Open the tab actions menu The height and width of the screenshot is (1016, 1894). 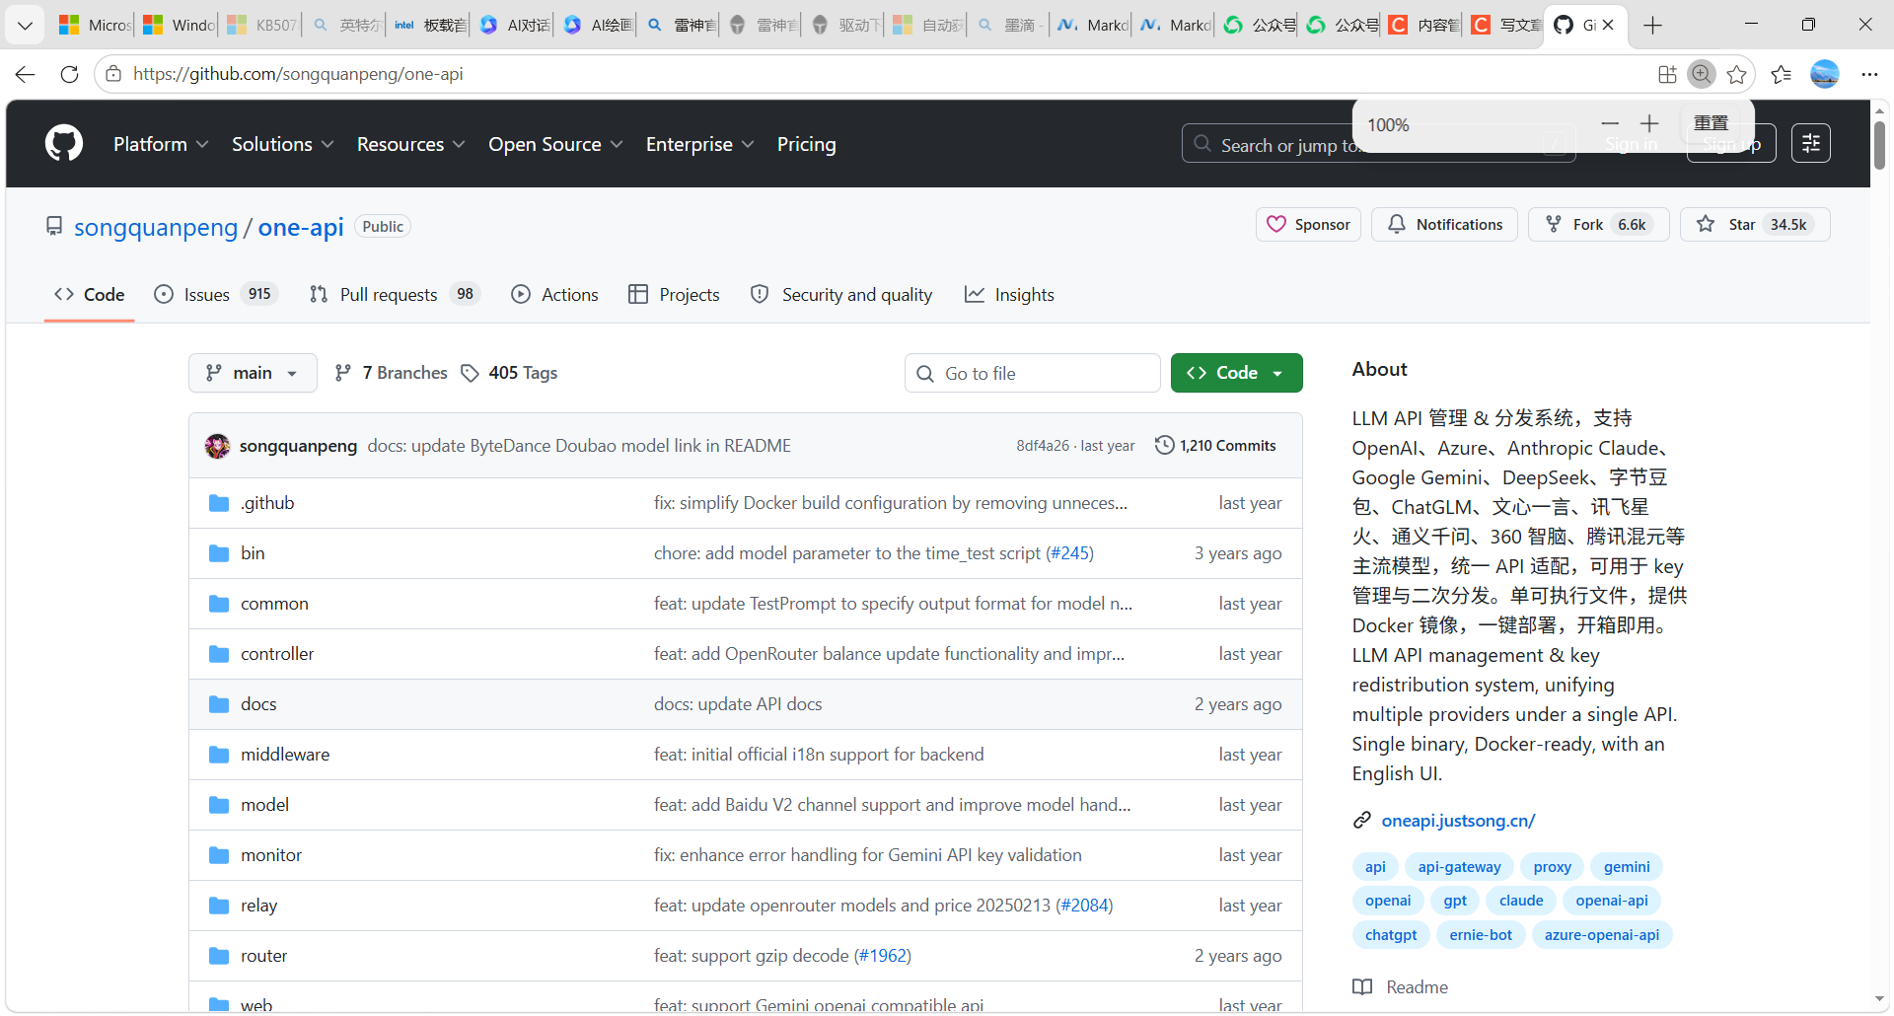(x=25, y=26)
